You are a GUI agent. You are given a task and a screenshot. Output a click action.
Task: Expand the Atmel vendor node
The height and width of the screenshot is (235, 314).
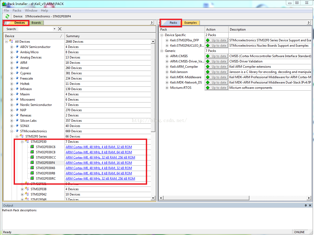point(12,68)
